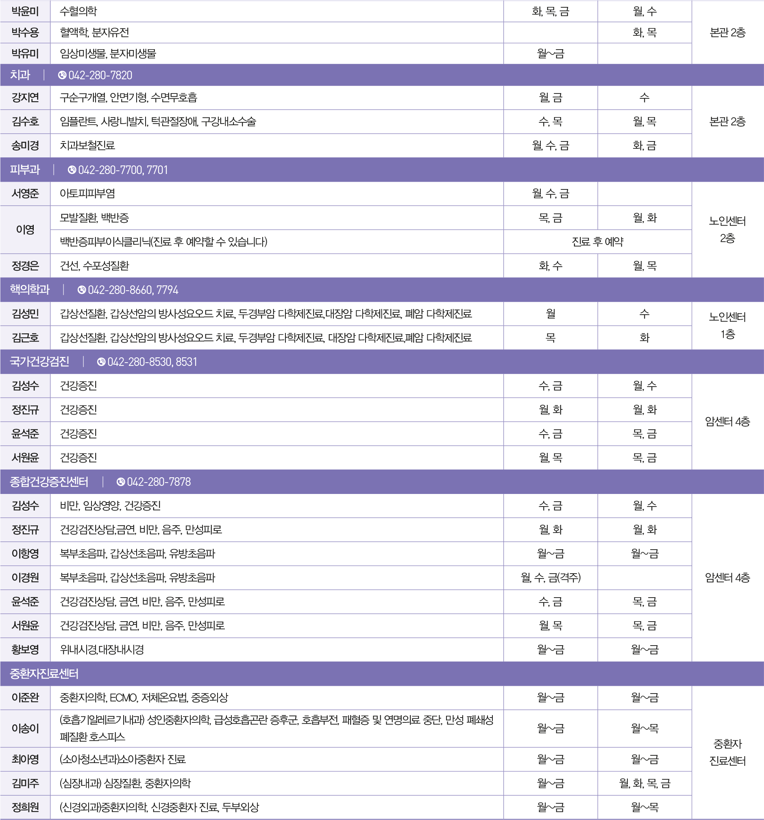Click the phone icon in 피부과 header
The height and width of the screenshot is (820, 764).
pyautogui.click(x=72, y=170)
